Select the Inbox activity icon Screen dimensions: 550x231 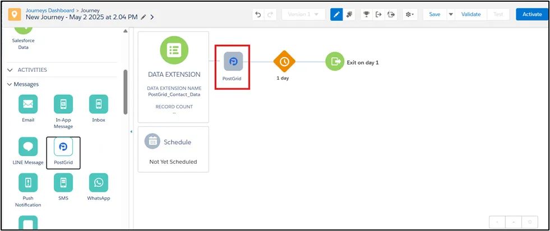click(99, 104)
